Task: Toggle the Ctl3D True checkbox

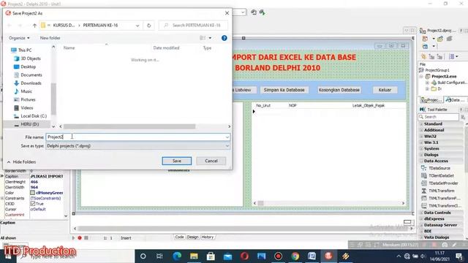Action: (33, 204)
